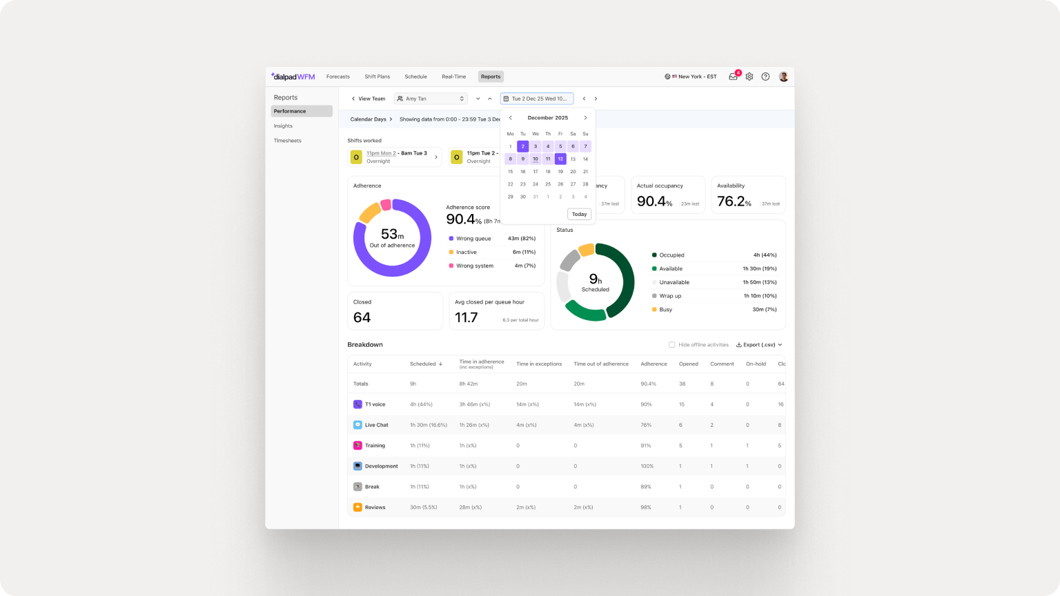Click the Live Chat activity icon in the breakdown
Image resolution: width=1060 pixels, height=596 pixels.
(357, 424)
